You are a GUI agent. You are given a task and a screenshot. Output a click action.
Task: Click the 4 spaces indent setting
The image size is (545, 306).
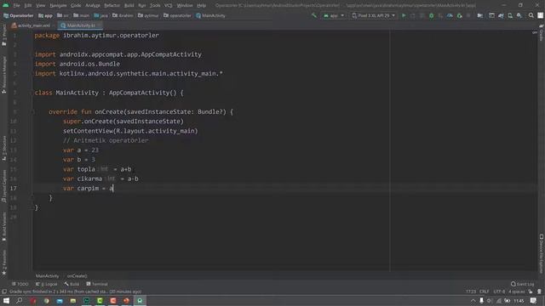[517, 292]
